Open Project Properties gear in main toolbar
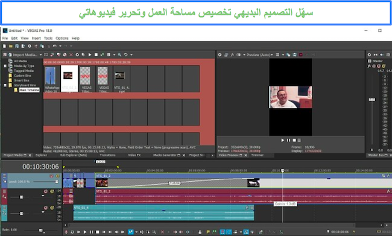Viewport: 392px width, 236px height. coord(30,46)
